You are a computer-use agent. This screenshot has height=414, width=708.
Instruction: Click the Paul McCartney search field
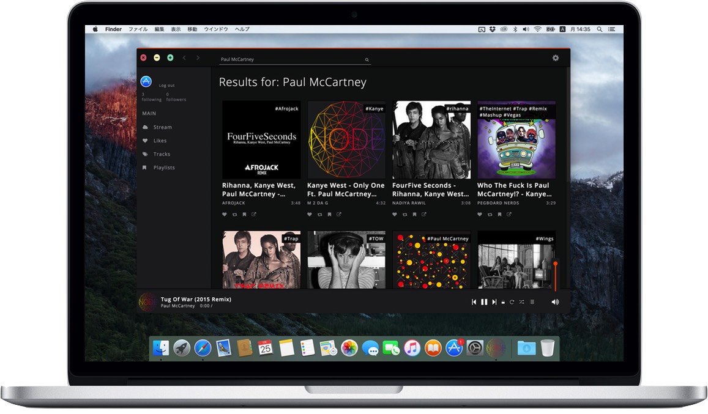pos(295,59)
